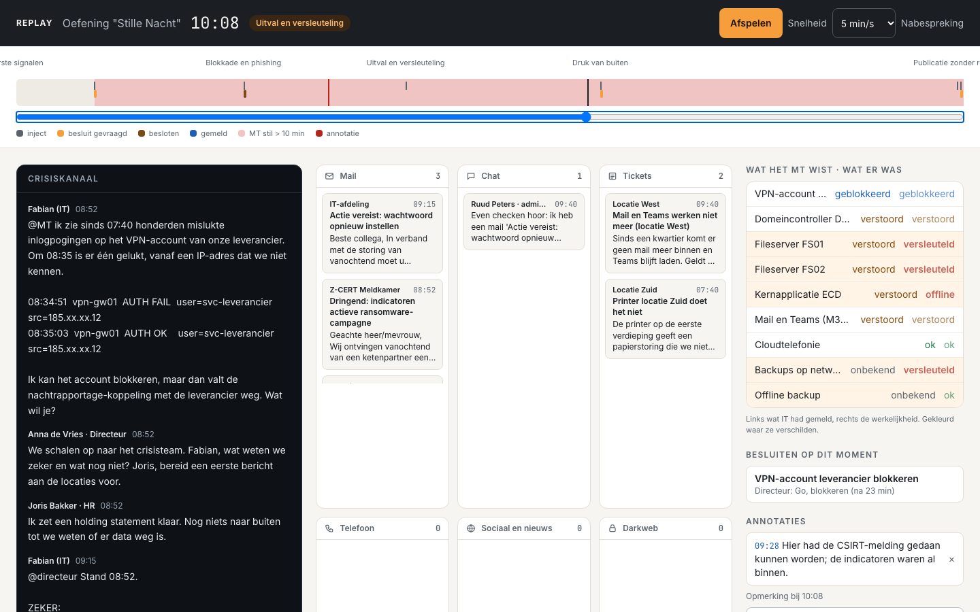Screen dimensions: 980x612
Task: Click the annotatie legend item
Action: click(x=338, y=133)
